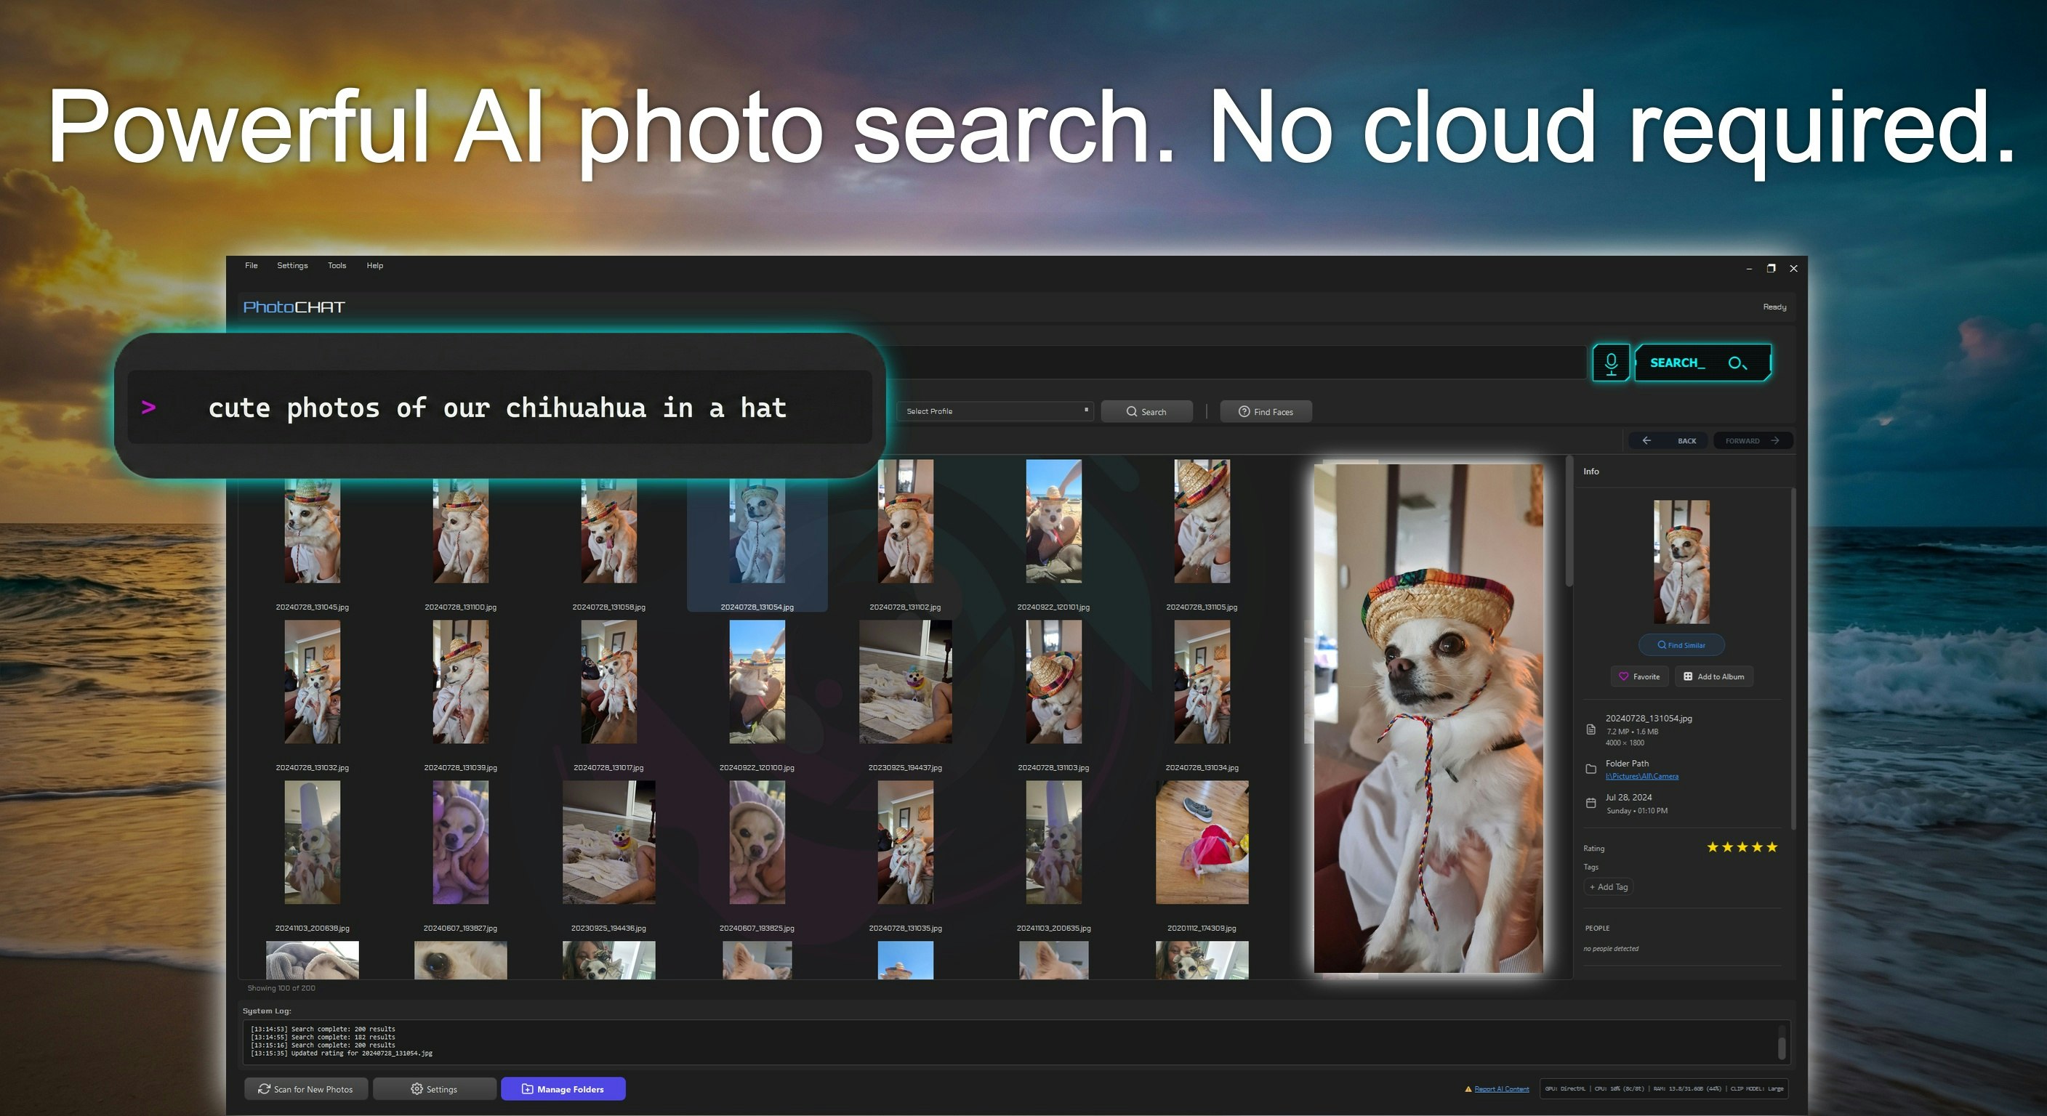2047x1116 pixels.
Task: Open the Select Profile dropdown
Action: 994,411
